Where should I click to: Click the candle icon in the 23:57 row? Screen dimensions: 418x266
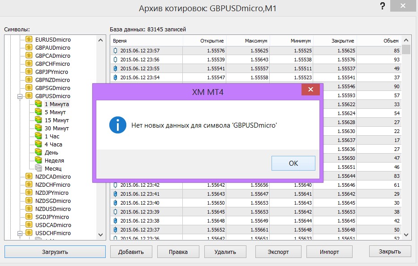click(x=115, y=51)
